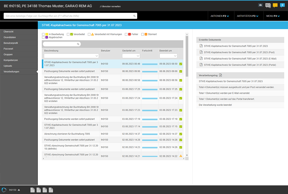This screenshot has height=194, width=288.
Task: Click the orange warning icon in the last row
Action: click(x=181, y=156)
